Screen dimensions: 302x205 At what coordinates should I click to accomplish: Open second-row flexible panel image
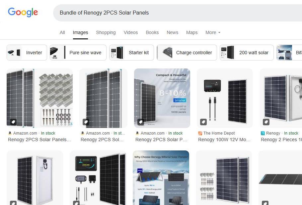(280, 178)
